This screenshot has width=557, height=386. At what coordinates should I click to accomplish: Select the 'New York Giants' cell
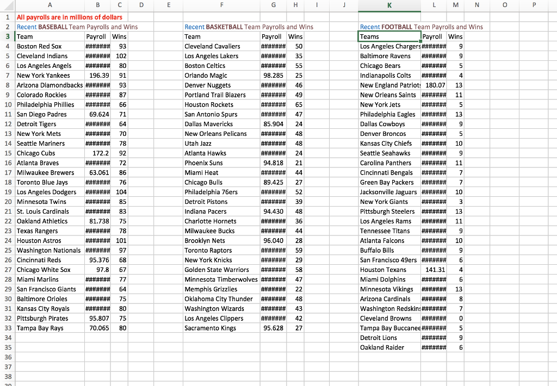pyautogui.click(x=389, y=202)
